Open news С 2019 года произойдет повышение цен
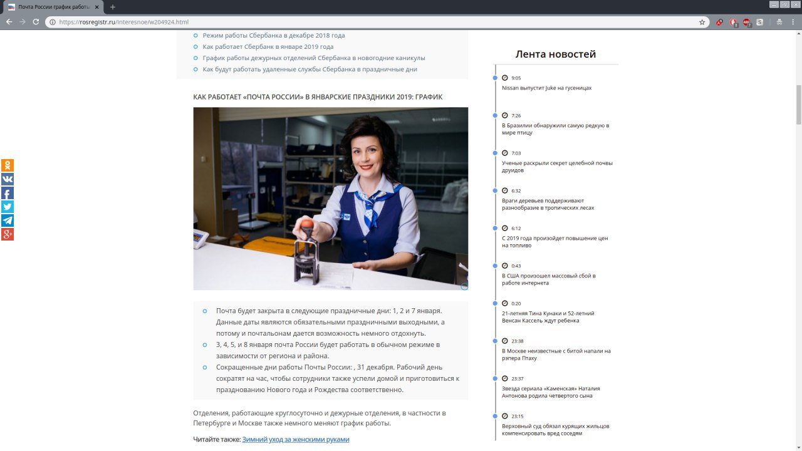This screenshot has width=802, height=451. pos(555,242)
